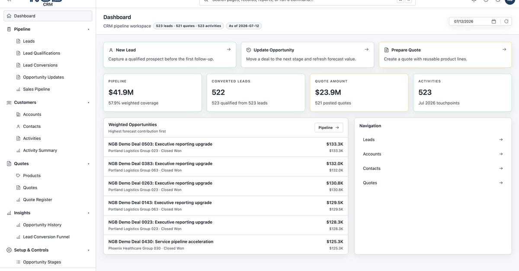Click the Activities 523 summary card

point(462,92)
